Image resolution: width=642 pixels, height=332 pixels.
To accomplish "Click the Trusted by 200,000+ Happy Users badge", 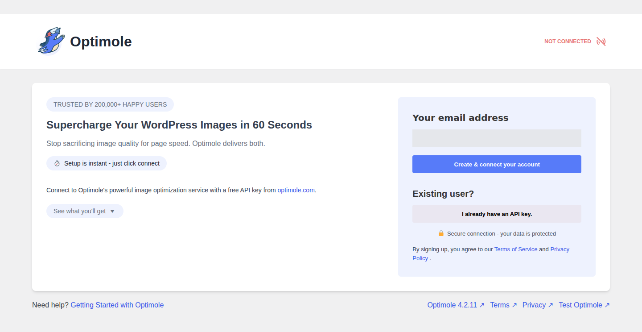I will tap(110, 104).
